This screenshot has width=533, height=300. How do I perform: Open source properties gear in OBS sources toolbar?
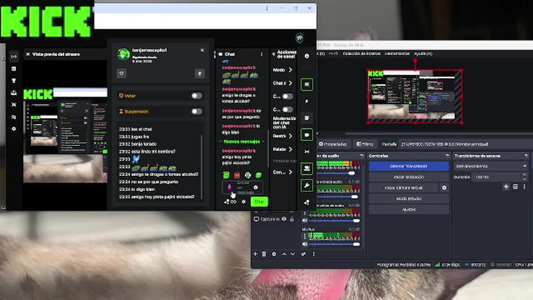click(274, 254)
